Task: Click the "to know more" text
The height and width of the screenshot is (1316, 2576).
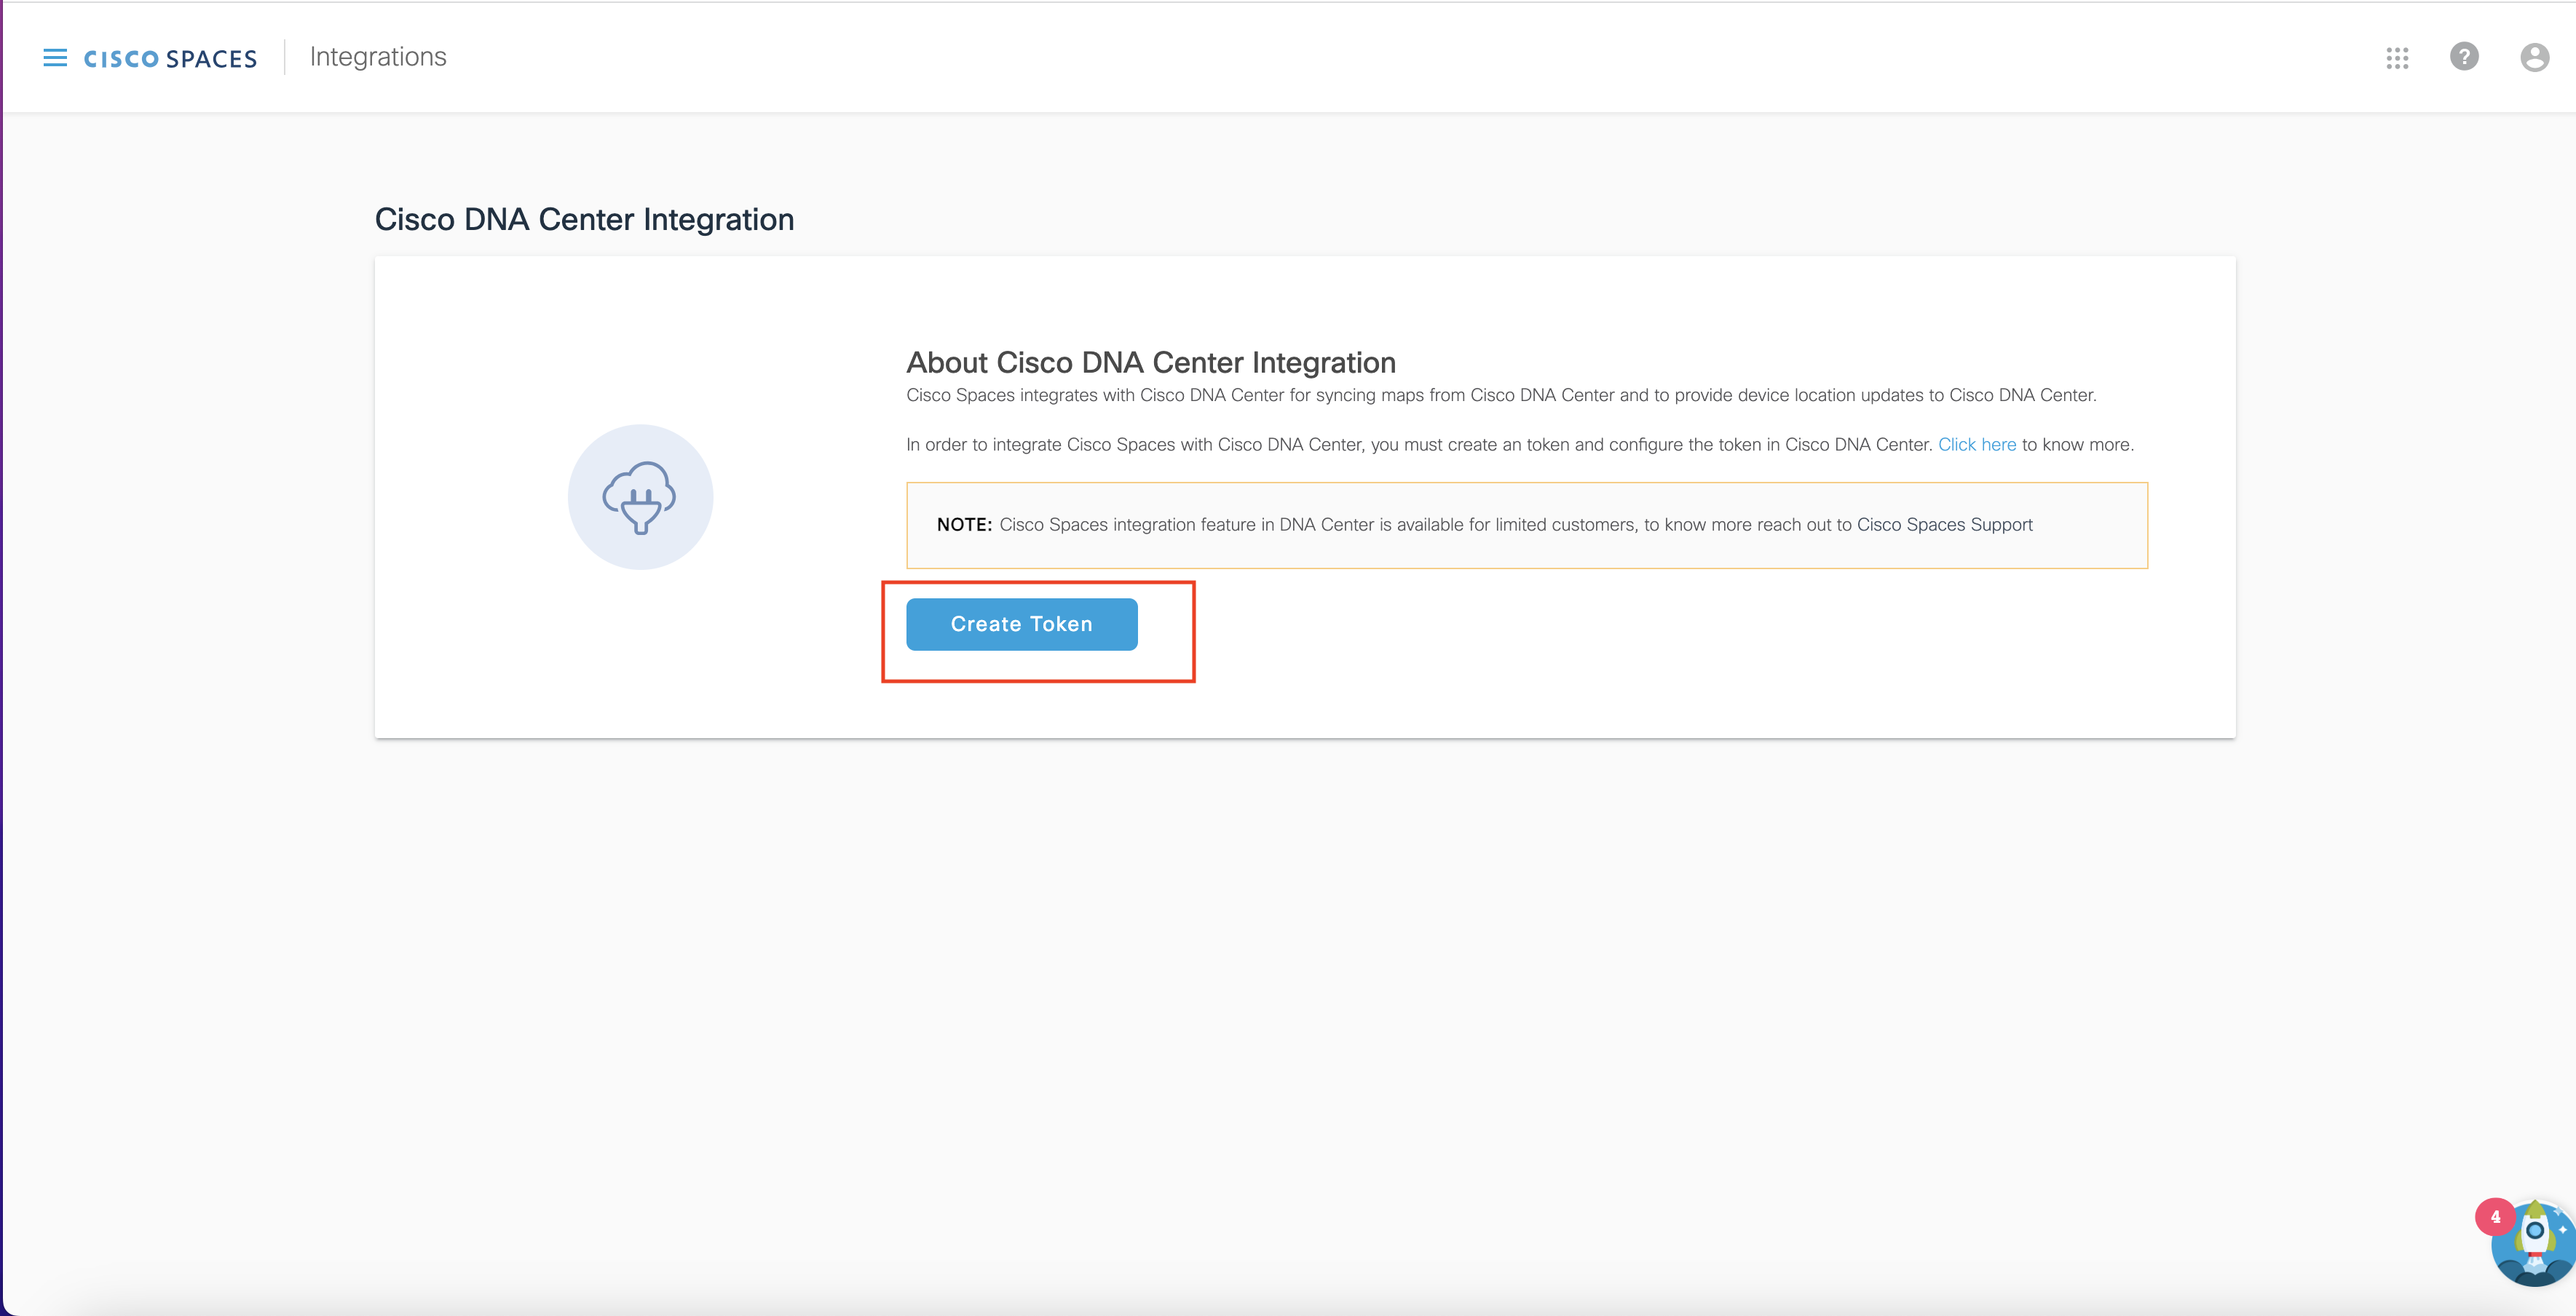Action: click(x=2077, y=445)
